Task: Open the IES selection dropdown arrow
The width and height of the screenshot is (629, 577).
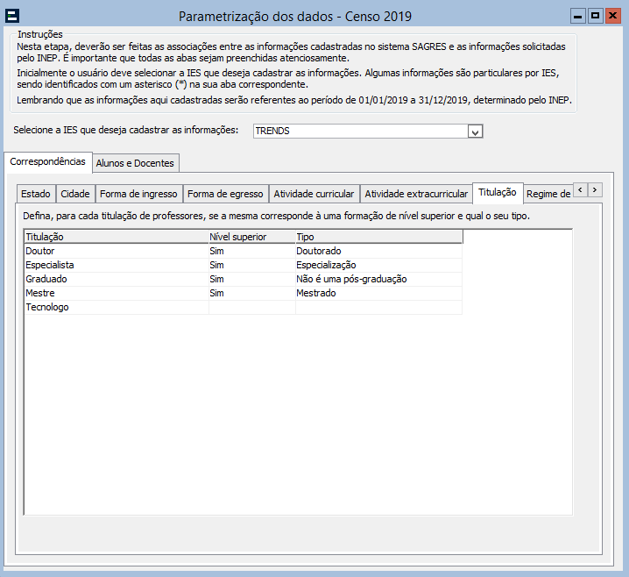Action: [476, 132]
